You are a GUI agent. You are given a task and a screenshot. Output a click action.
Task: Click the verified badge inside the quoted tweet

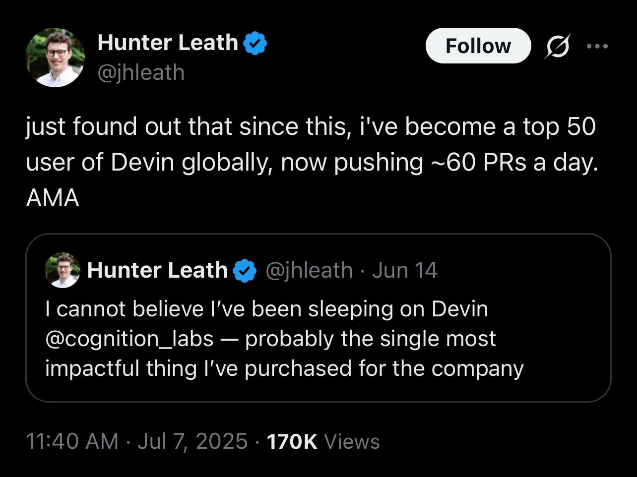245,271
